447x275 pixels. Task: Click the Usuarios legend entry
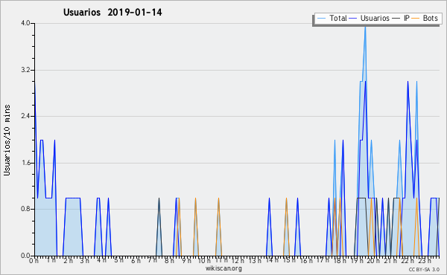[369, 18]
